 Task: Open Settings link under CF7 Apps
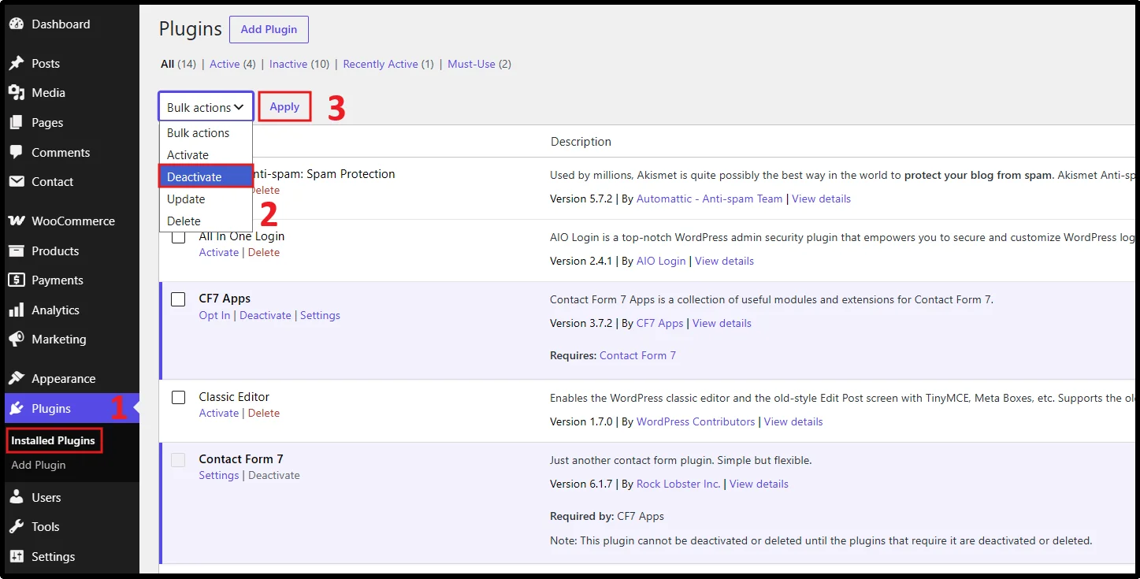(320, 316)
